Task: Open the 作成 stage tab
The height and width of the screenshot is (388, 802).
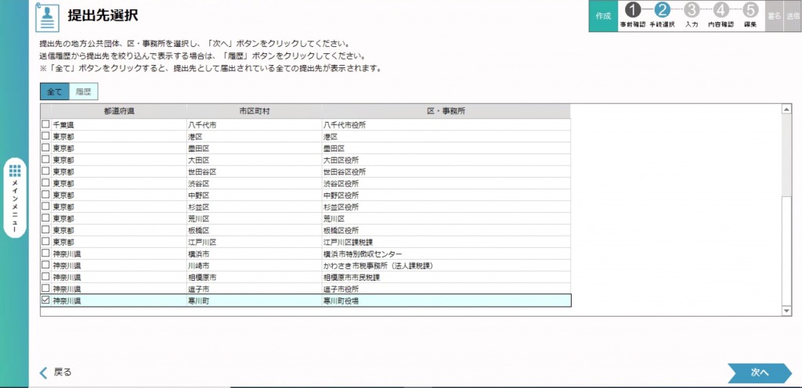Action: [603, 16]
